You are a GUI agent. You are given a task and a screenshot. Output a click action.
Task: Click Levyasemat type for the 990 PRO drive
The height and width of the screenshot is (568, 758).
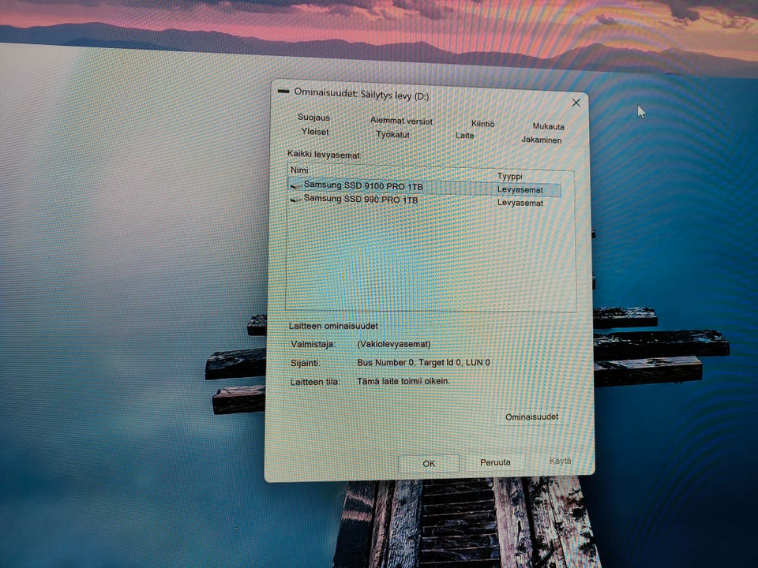pyautogui.click(x=520, y=203)
